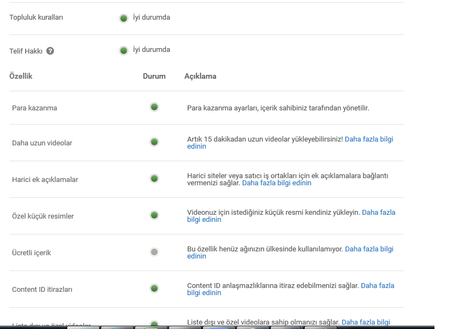452x329 pixels.
Task: Click the 'Para kazanma' feature name
Action: coord(34,108)
